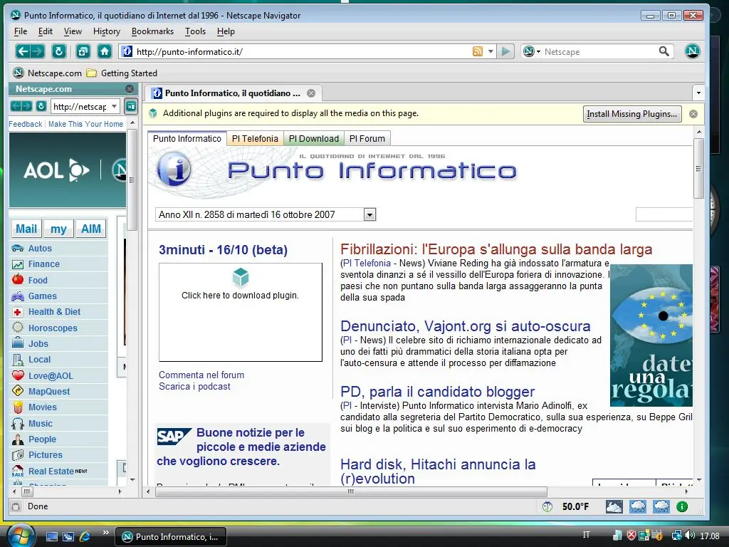Click the green info icon in status bar
729x547 pixels.
[x=682, y=506]
